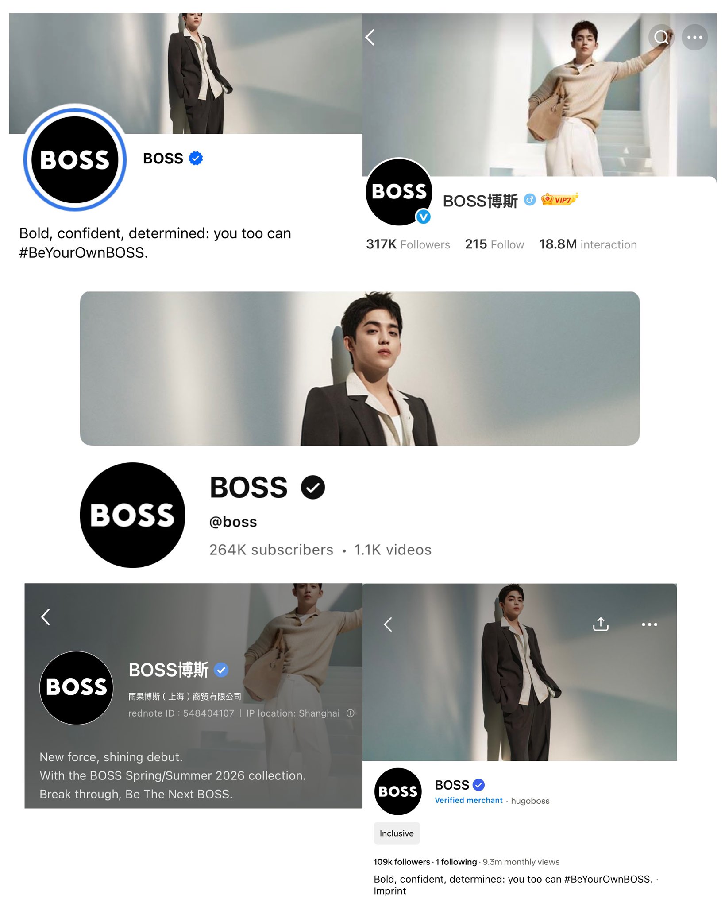Tap the back arrow on rednote profile
725x907 pixels.
pos(46,616)
